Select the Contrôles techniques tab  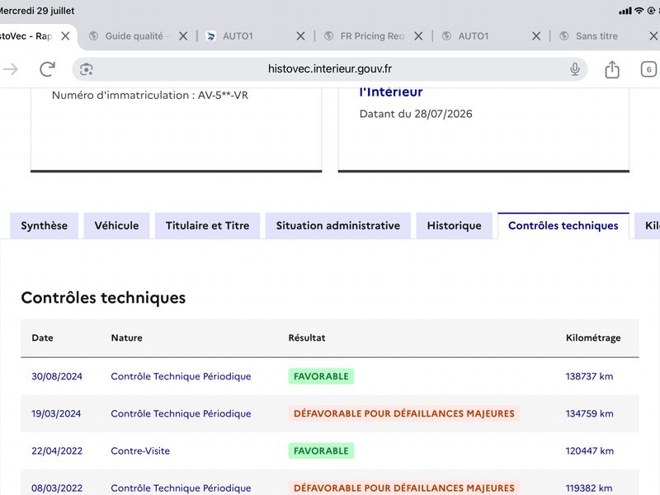point(563,225)
